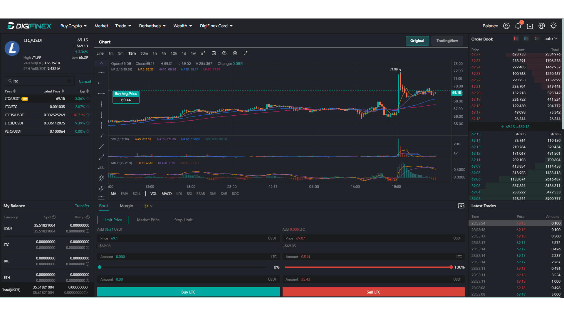Open the fee calculator icon in trade panel
Screen dimensions: 564x317
[x=461, y=206]
